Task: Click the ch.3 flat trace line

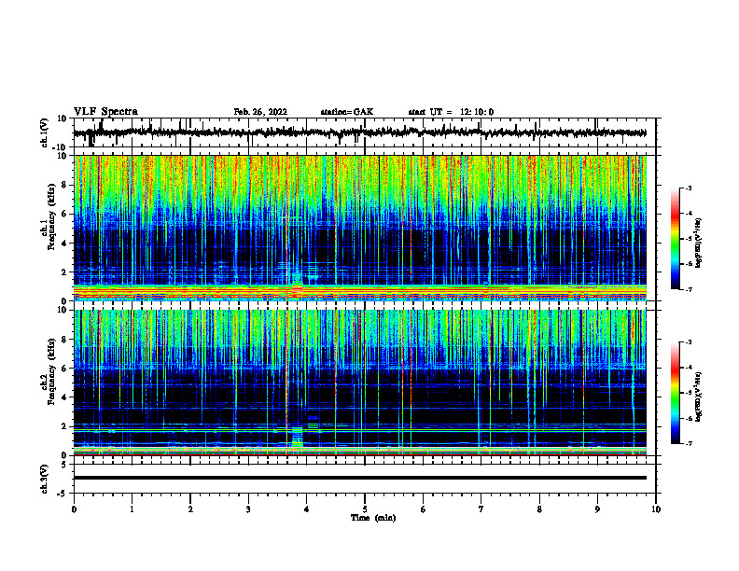Action: click(x=360, y=478)
